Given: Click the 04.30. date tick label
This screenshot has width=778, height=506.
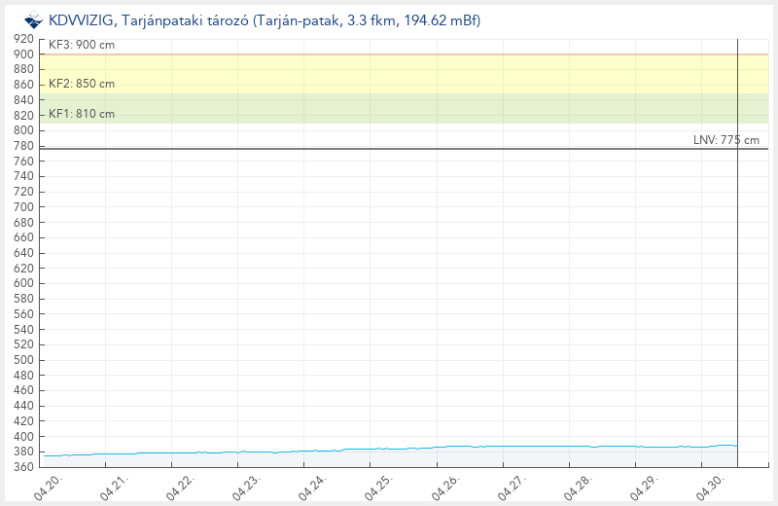Looking at the screenshot, I should [x=709, y=487].
